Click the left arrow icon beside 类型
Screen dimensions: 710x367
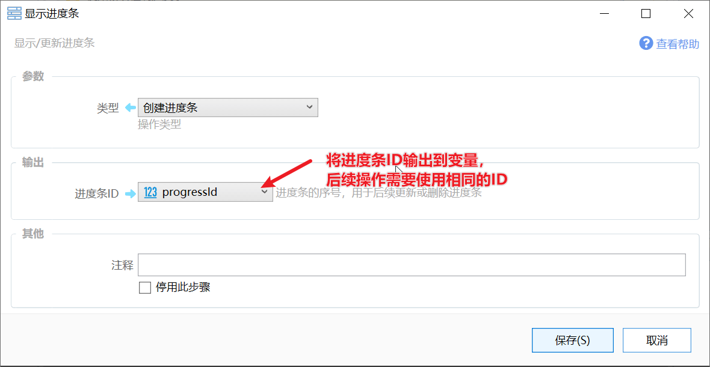point(130,108)
